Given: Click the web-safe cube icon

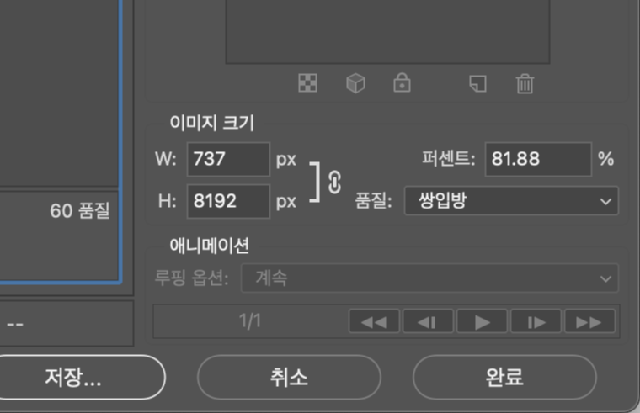Looking at the screenshot, I should tap(355, 83).
